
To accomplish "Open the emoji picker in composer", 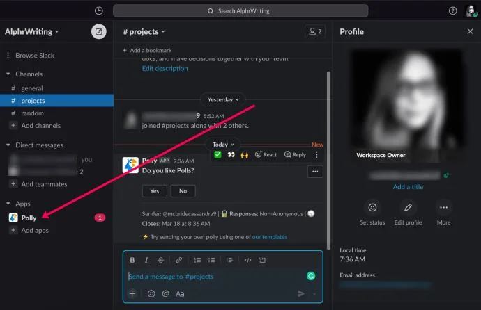I will pyautogui.click(x=151, y=294).
